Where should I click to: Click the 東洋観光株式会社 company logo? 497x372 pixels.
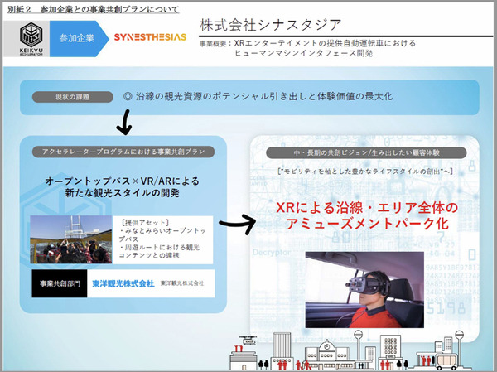point(124,283)
